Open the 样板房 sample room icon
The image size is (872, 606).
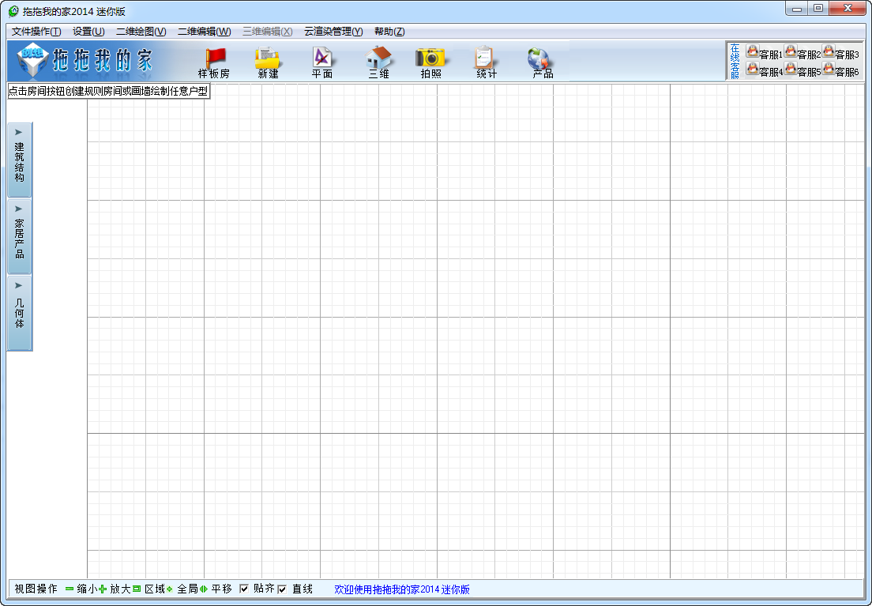click(215, 62)
